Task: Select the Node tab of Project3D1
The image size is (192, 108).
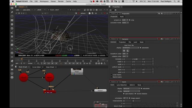Action: click(x=122, y=17)
